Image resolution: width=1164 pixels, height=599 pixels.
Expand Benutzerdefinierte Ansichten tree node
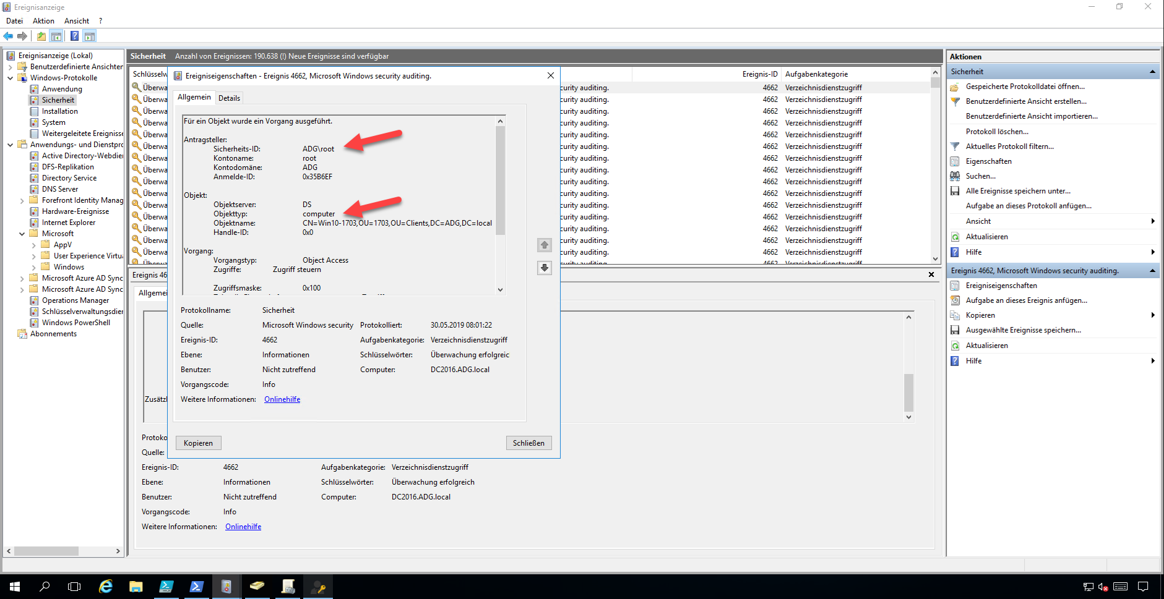pyautogui.click(x=11, y=67)
